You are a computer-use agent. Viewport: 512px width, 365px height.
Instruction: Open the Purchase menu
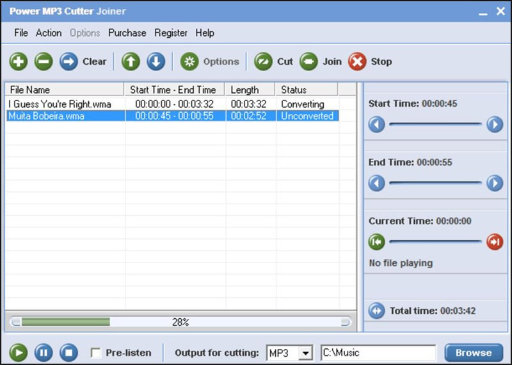[x=127, y=33]
